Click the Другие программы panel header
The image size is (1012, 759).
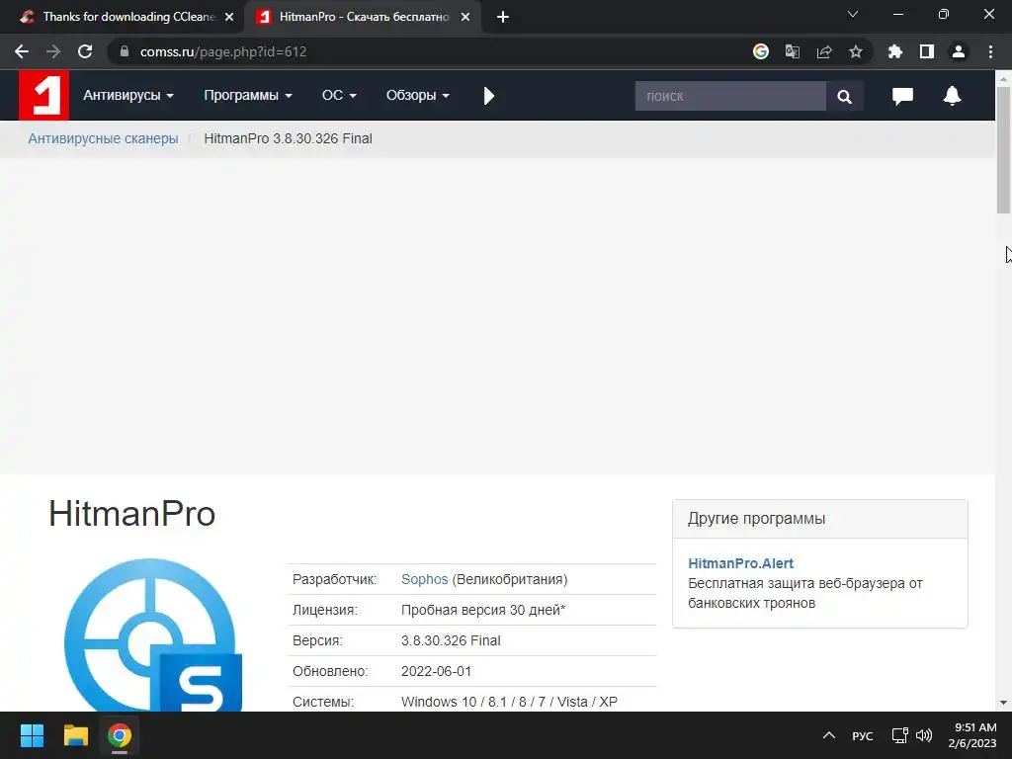819,519
